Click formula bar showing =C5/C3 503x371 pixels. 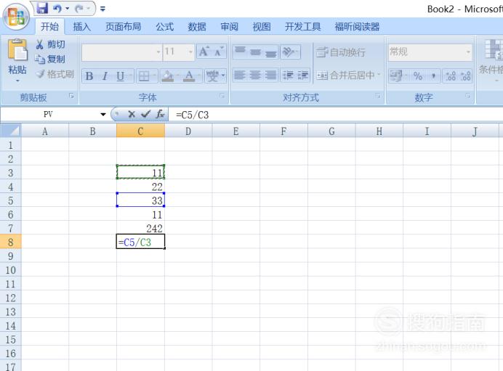point(336,115)
